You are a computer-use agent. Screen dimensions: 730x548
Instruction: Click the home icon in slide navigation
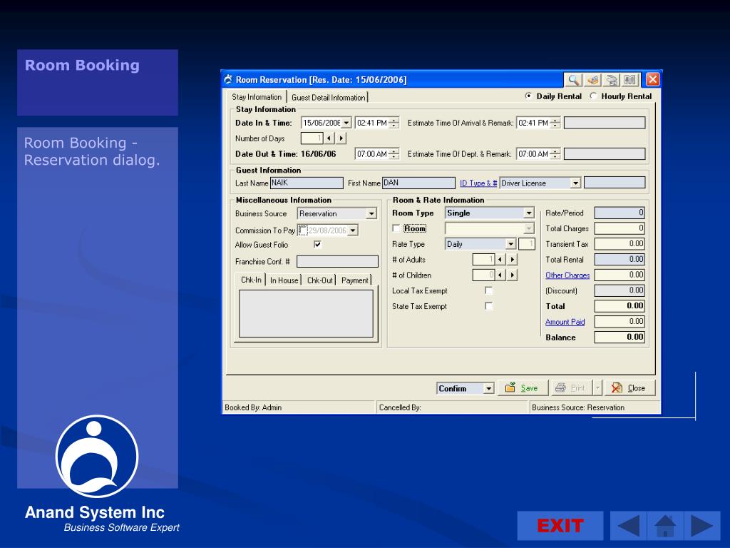(665, 526)
